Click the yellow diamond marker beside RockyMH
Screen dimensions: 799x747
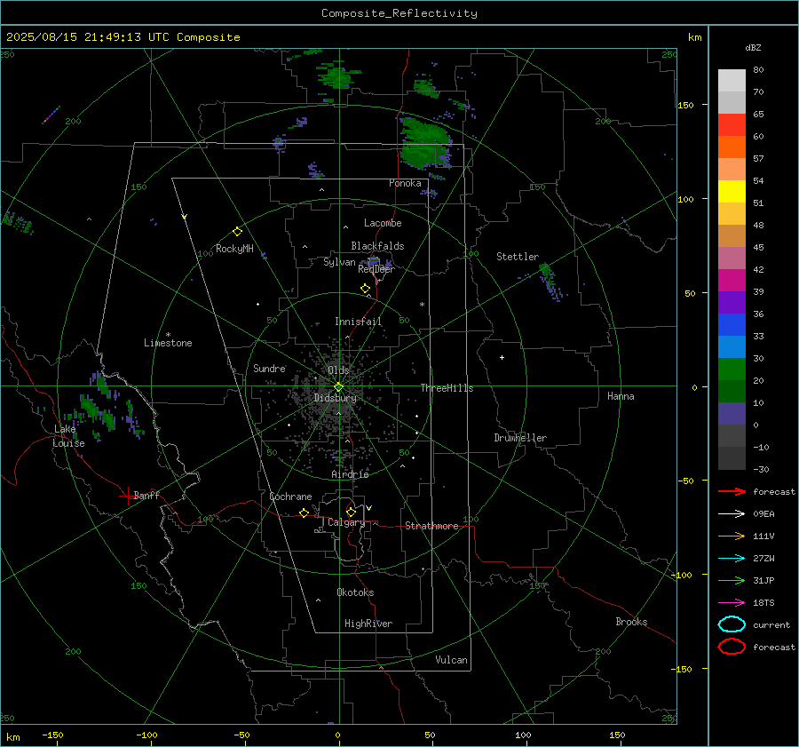237,232
